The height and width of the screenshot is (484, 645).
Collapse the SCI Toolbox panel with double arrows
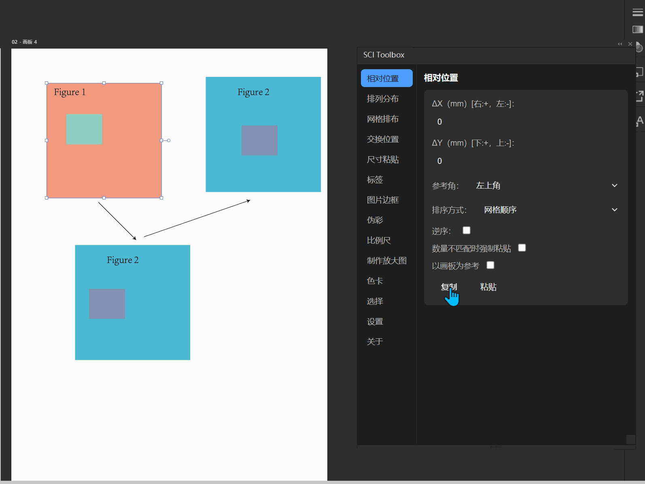(620, 44)
